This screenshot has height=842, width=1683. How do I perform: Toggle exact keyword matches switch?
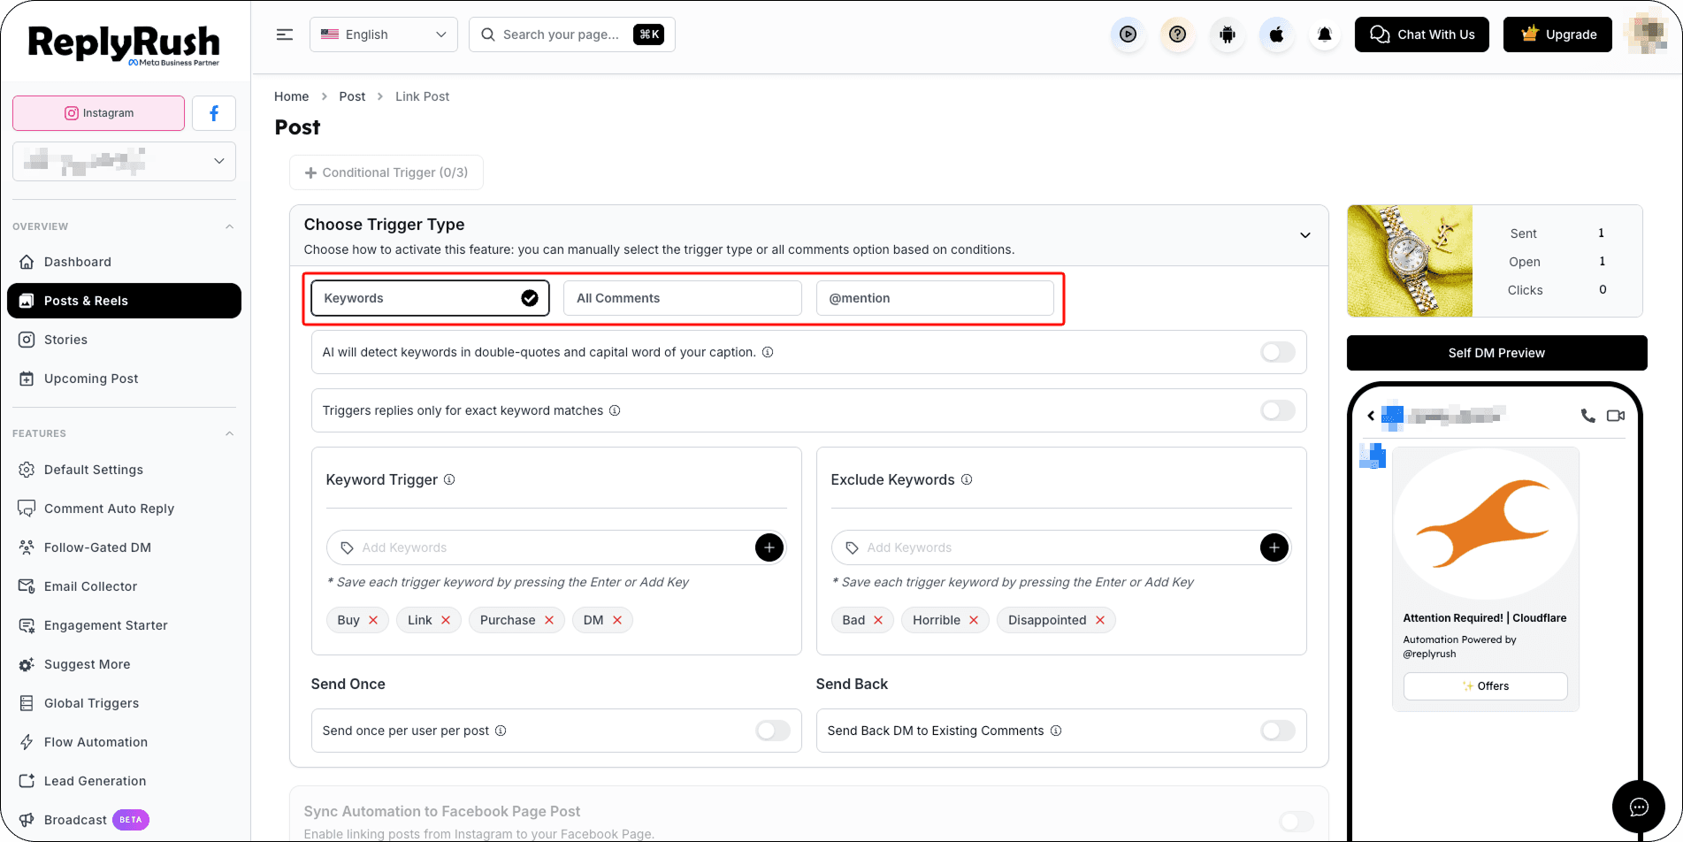[1278, 410]
